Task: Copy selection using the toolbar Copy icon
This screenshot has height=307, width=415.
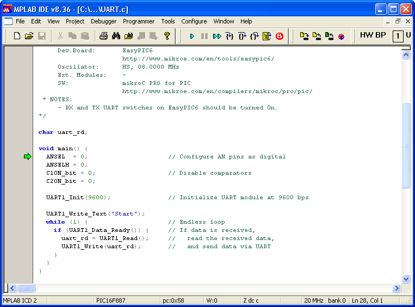Action: tap(72, 36)
